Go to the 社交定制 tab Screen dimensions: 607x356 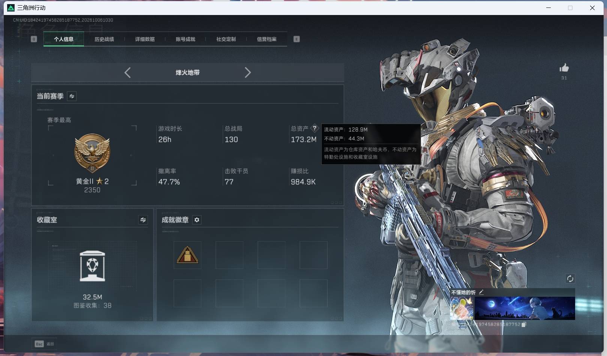coord(226,39)
